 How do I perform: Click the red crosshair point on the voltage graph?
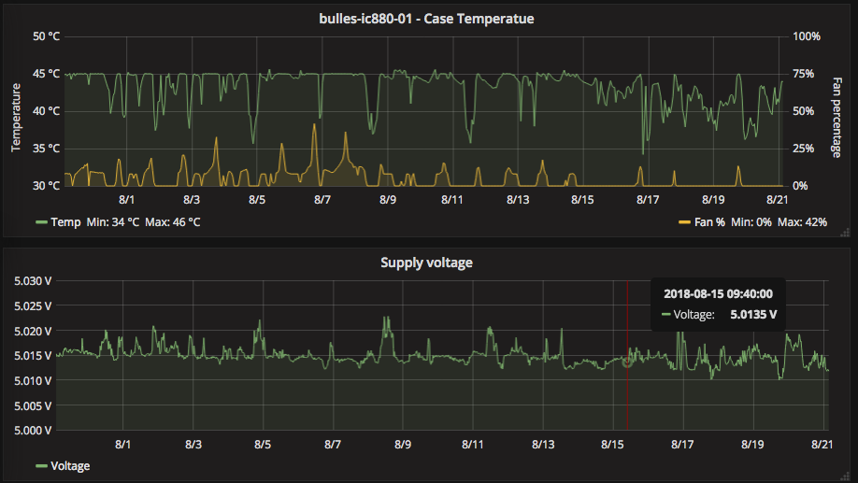point(627,362)
